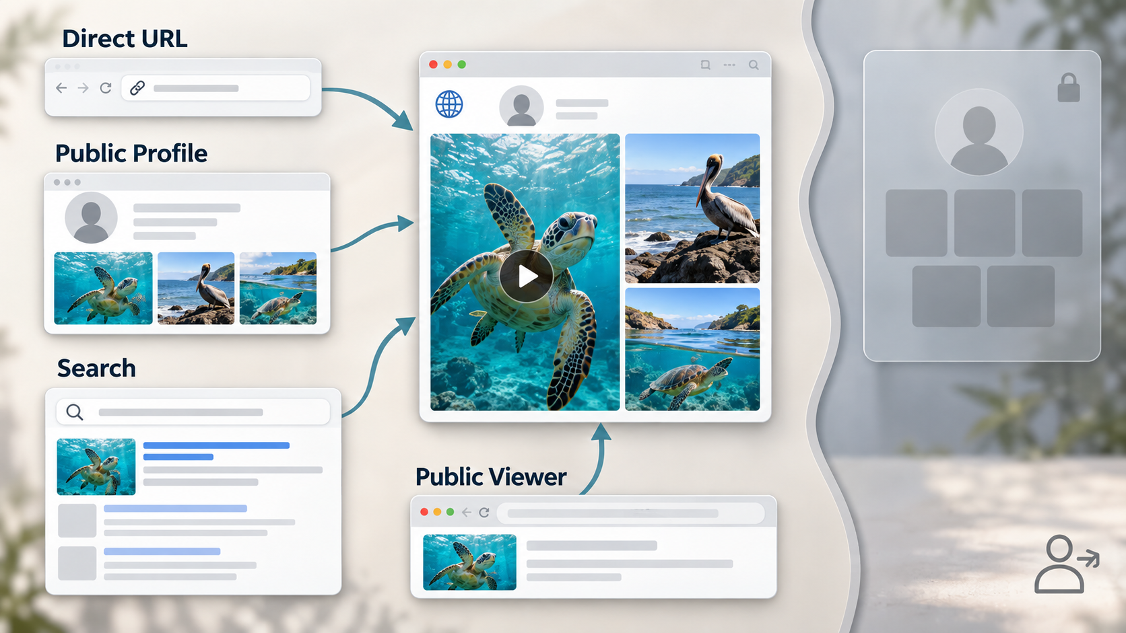Click the globe icon in main window
Viewport: 1126px width, 633px height.
pyautogui.click(x=449, y=104)
